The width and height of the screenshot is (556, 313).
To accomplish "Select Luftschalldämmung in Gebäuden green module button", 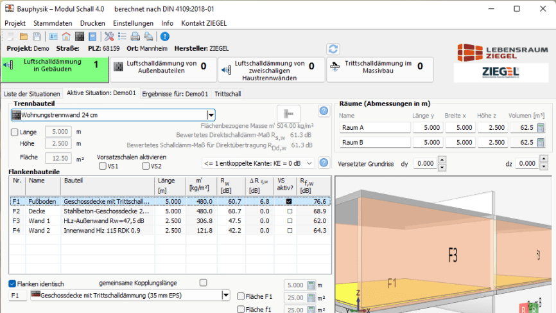I will click(55, 69).
